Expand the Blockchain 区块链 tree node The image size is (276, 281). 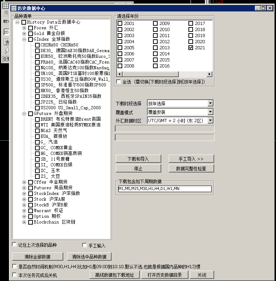(24, 222)
